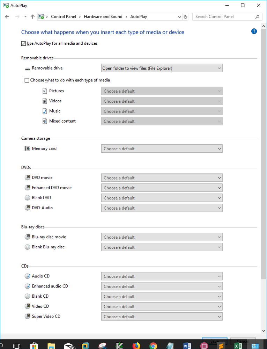This screenshot has width=267, height=349.
Task: Open the Audio CD default dropdown
Action: 162,276
